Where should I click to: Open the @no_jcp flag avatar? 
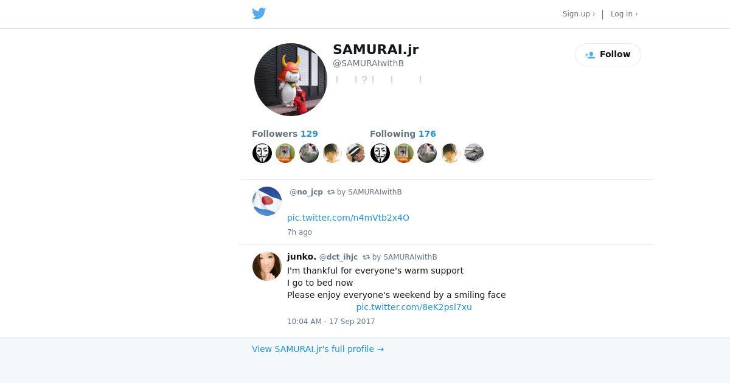[x=267, y=201]
